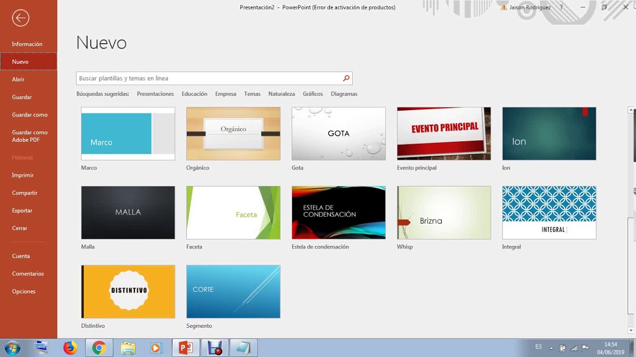Choose Guardar como Adobe PDF
Screen dimensions: 636x357
pyautogui.click(x=28, y=136)
